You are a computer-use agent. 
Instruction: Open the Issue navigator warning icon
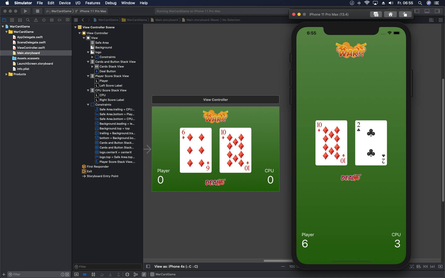(x=36, y=20)
